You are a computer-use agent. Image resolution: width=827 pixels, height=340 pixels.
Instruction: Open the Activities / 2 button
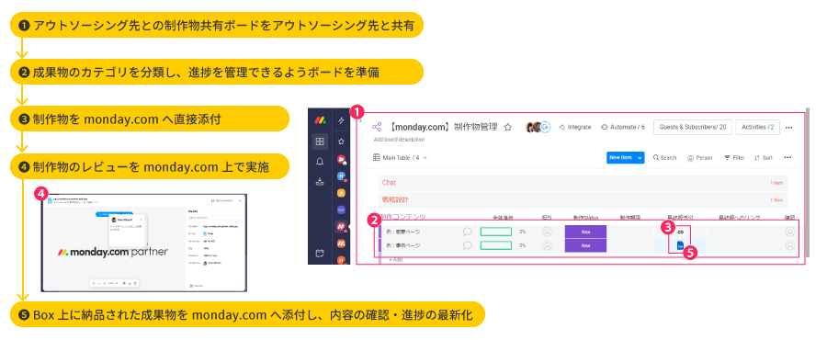pyautogui.click(x=757, y=127)
